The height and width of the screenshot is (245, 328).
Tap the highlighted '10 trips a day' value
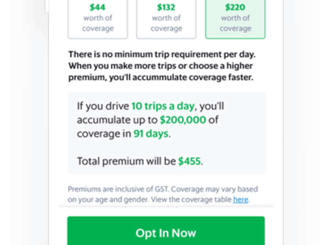point(163,106)
